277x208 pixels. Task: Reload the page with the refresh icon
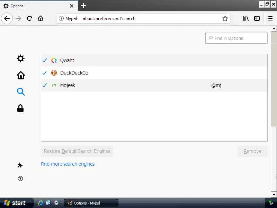click(x=29, y=18)
